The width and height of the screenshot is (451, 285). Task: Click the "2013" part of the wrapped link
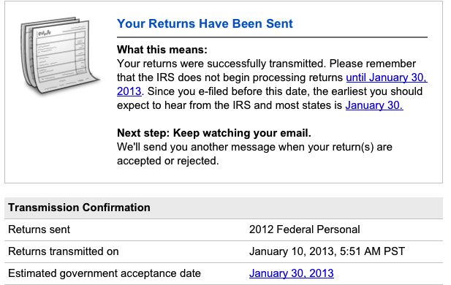coord(129,91)
